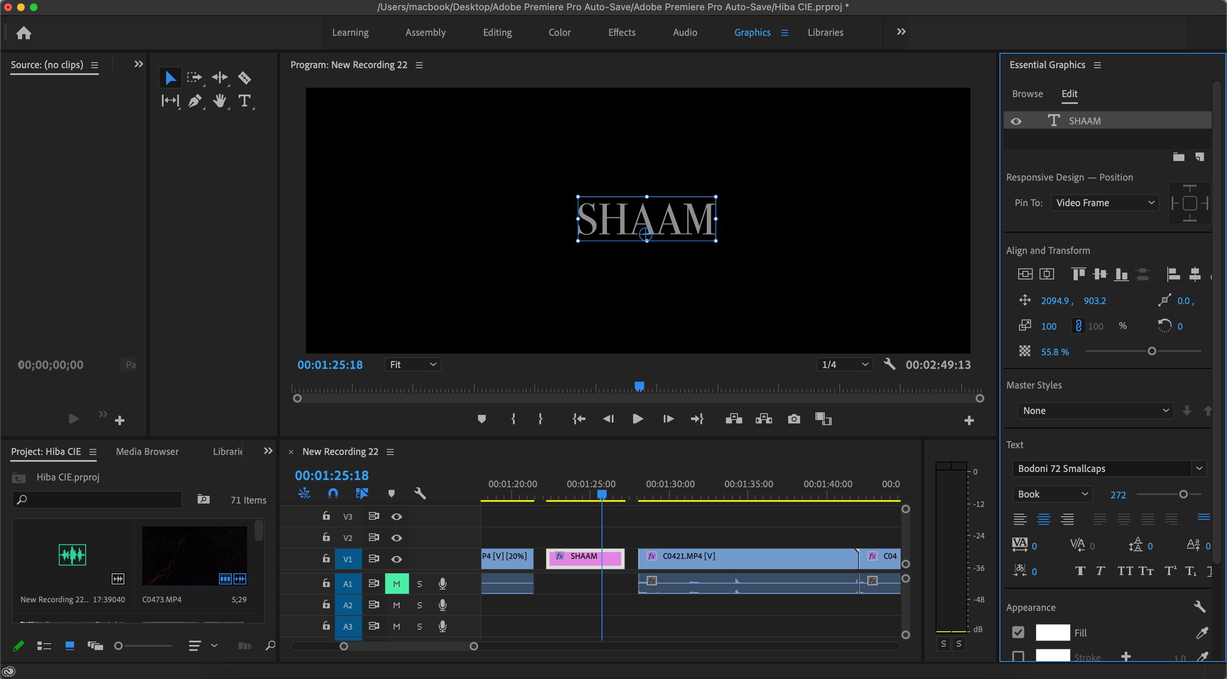The width and height of the screenshot is (1227, 679).
Task: Select the Type tool
Action: (245, 101)
